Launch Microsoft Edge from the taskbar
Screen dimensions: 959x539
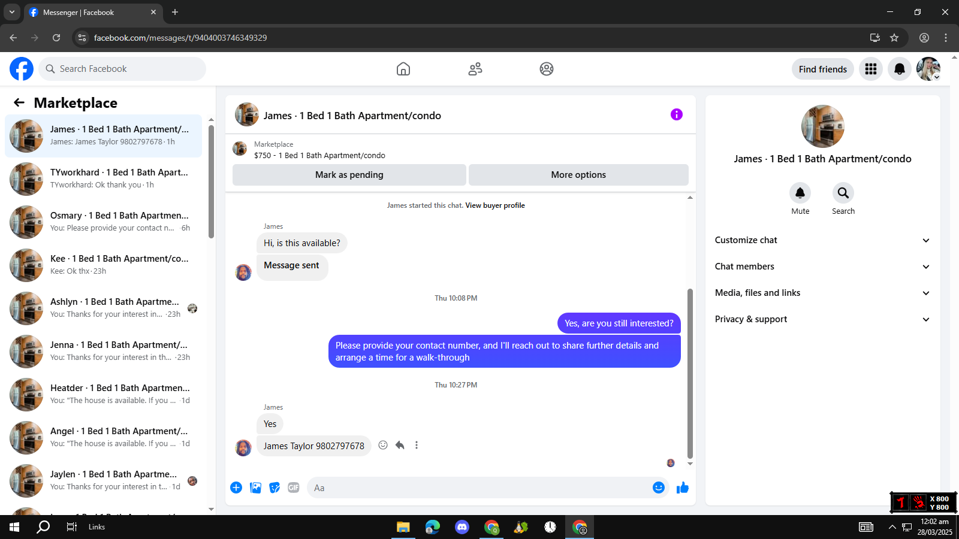pos(432,527)
